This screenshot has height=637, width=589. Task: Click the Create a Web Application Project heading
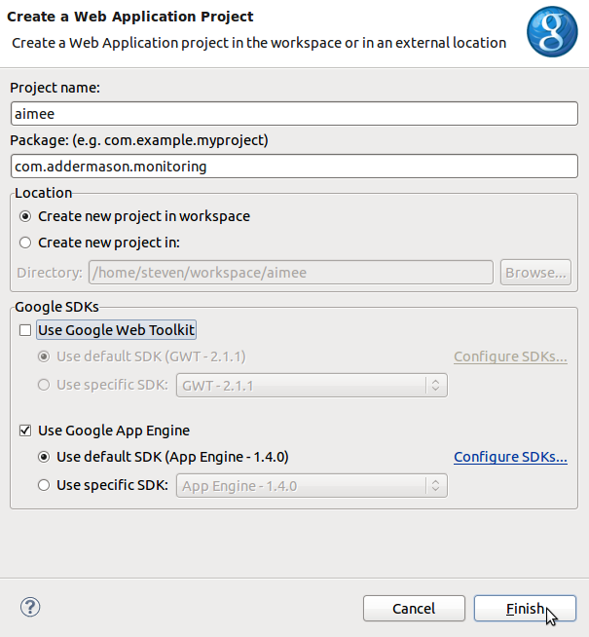tap(130, 17)
